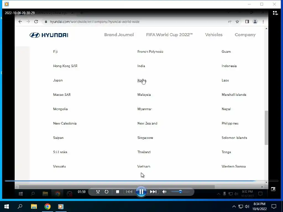Viewport: 283px width, 212px height.
Task: Select Solomon Islands link
Action: pos(234,138)
